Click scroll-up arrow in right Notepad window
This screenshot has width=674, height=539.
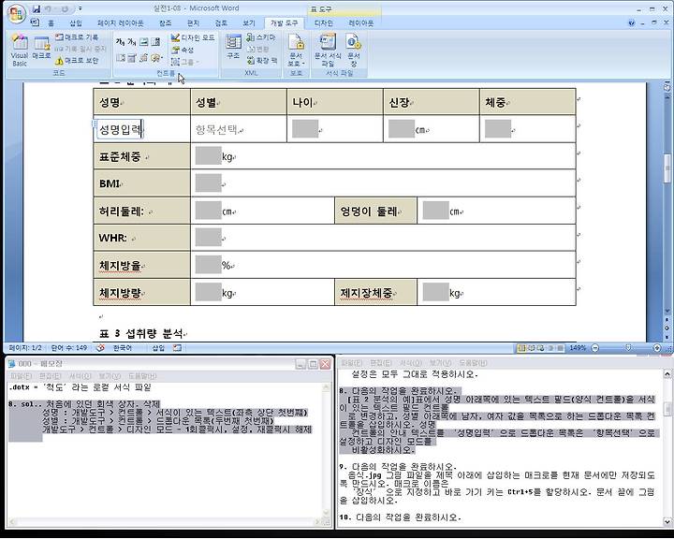[667, 374]
